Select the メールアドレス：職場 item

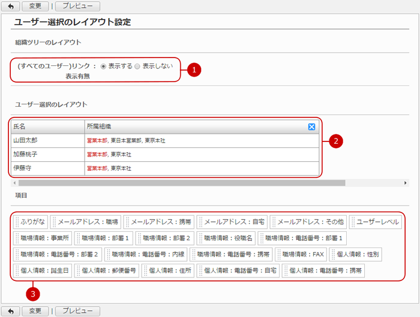(86, 222)
